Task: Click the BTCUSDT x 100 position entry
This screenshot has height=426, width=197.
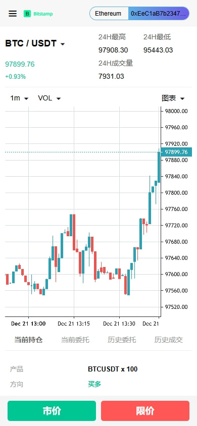Action: (x=113, y=369)
